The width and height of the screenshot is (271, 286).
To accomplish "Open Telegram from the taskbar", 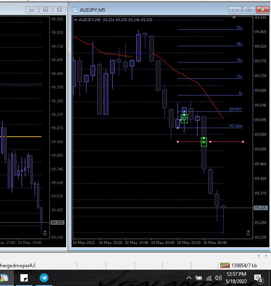I will [44, 278].
